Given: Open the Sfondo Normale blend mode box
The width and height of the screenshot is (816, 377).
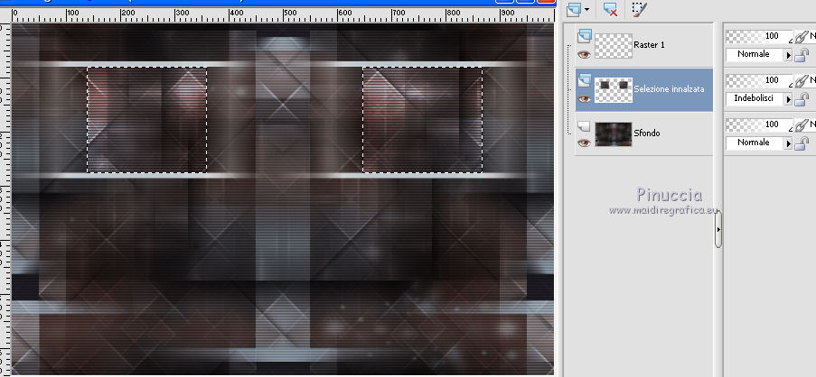Looking at the screenshot, I should click(x=755, y=143).
